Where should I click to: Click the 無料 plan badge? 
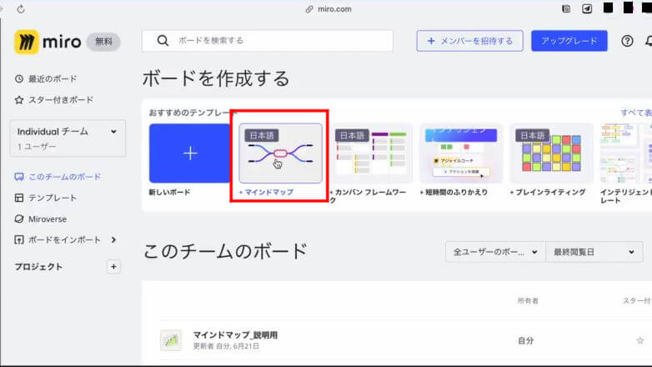point(103,42)
